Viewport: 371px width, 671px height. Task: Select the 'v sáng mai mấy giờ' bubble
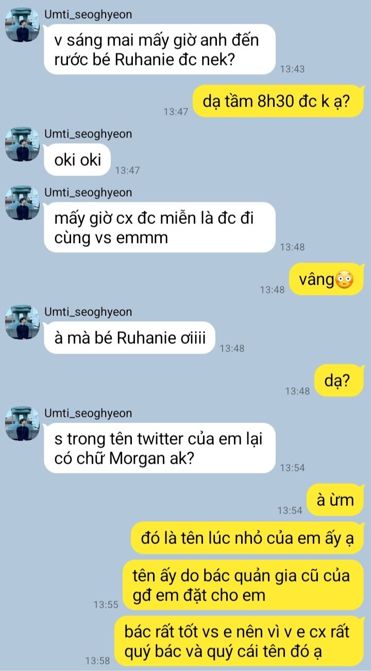[x=160, y=50]
